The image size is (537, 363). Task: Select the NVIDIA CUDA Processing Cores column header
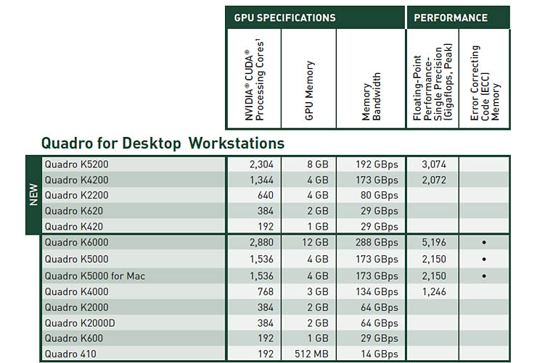point(252,80)
